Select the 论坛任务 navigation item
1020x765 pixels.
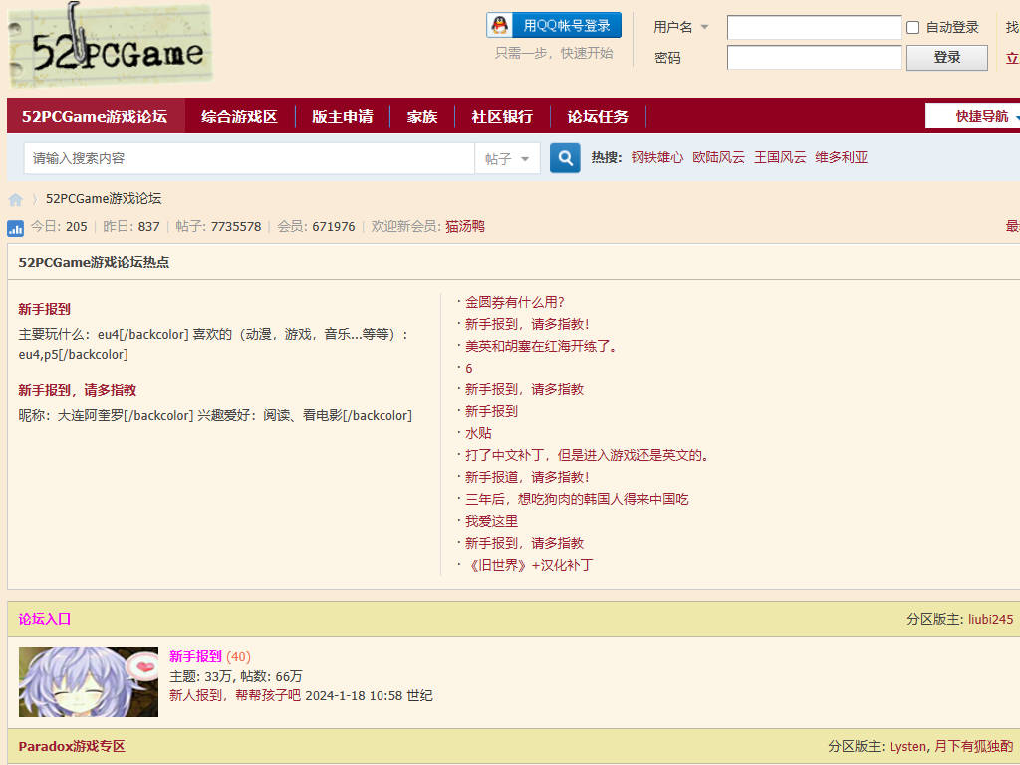pyautogui.click(x=597, y=116)
